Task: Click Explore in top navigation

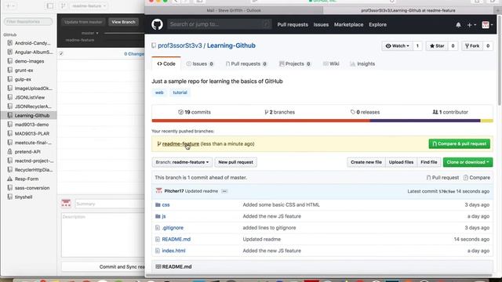Action: (x=377, y=24)
